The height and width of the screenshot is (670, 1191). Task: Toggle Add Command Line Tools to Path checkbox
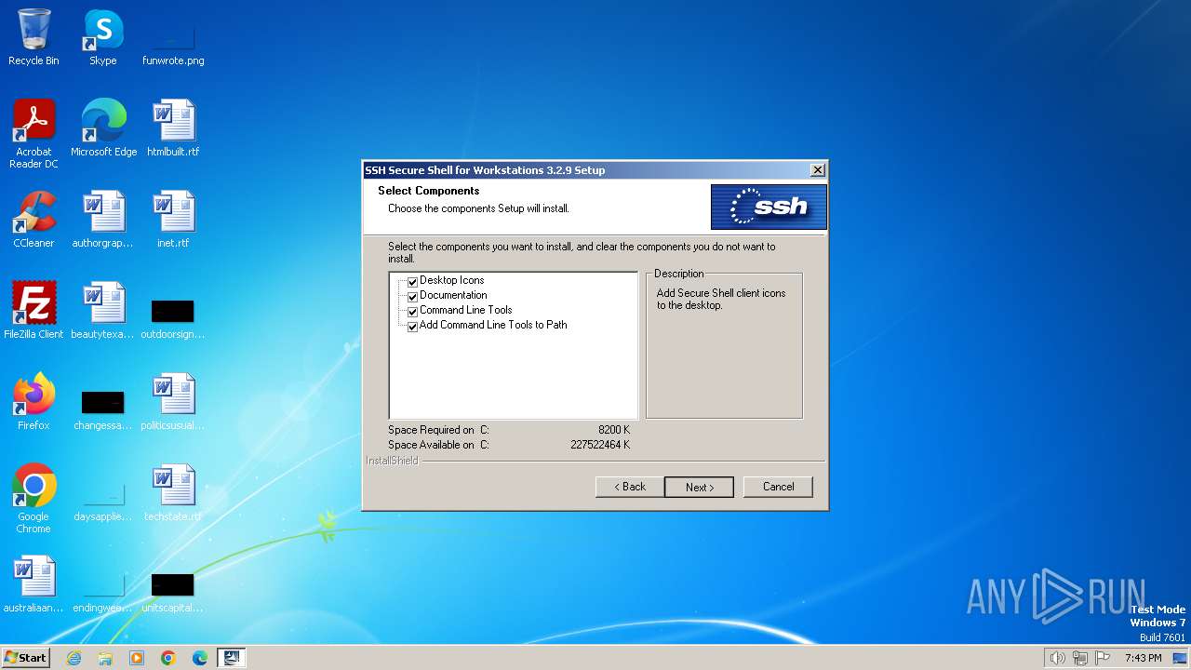[412, 326]
